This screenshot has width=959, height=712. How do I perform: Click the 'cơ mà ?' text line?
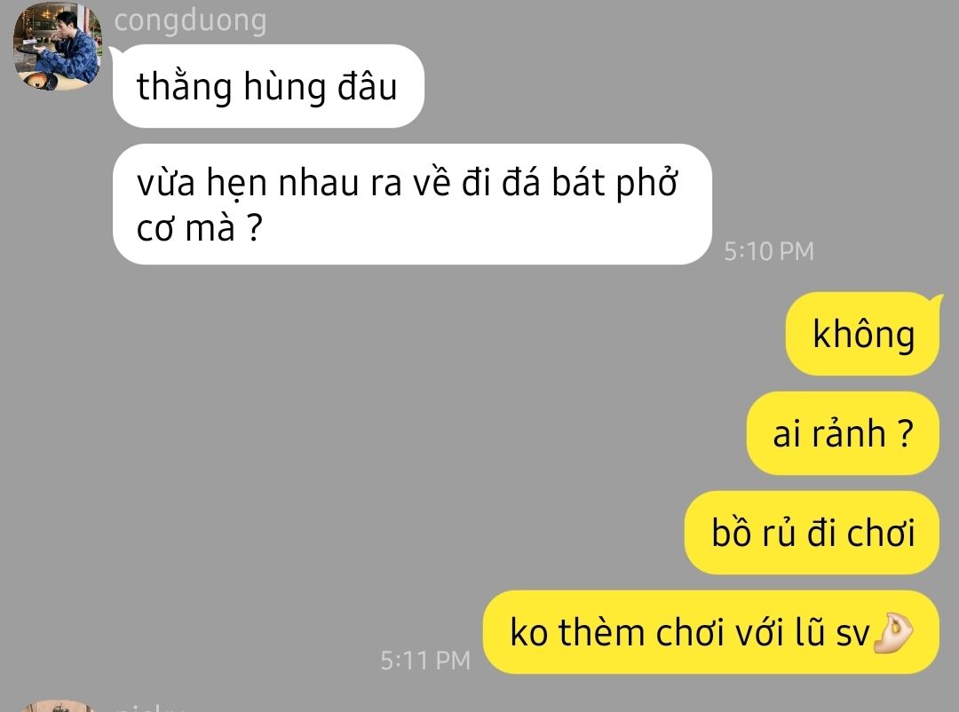200,228
